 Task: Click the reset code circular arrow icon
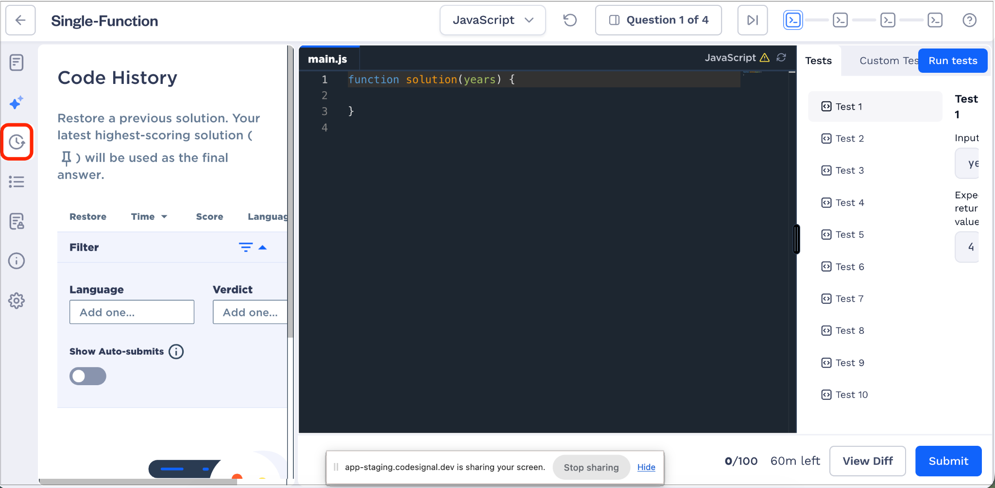tap(570, 20)
